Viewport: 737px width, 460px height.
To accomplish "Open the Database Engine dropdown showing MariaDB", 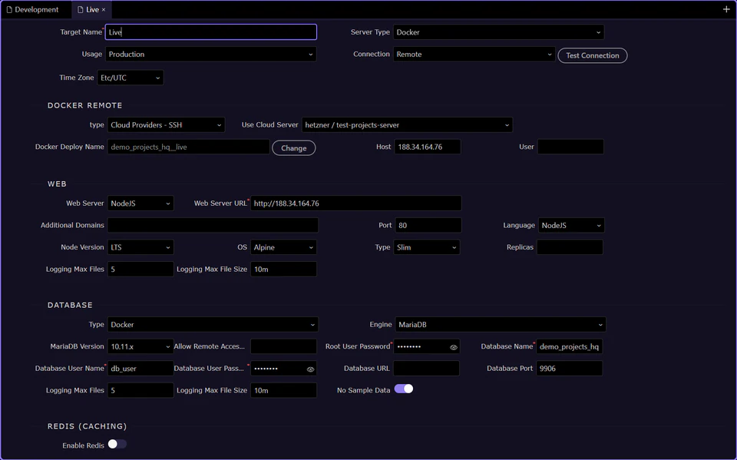I will pos(500,324).
